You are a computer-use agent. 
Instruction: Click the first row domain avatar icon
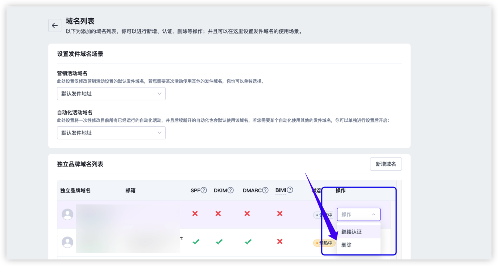click(67, 214)
